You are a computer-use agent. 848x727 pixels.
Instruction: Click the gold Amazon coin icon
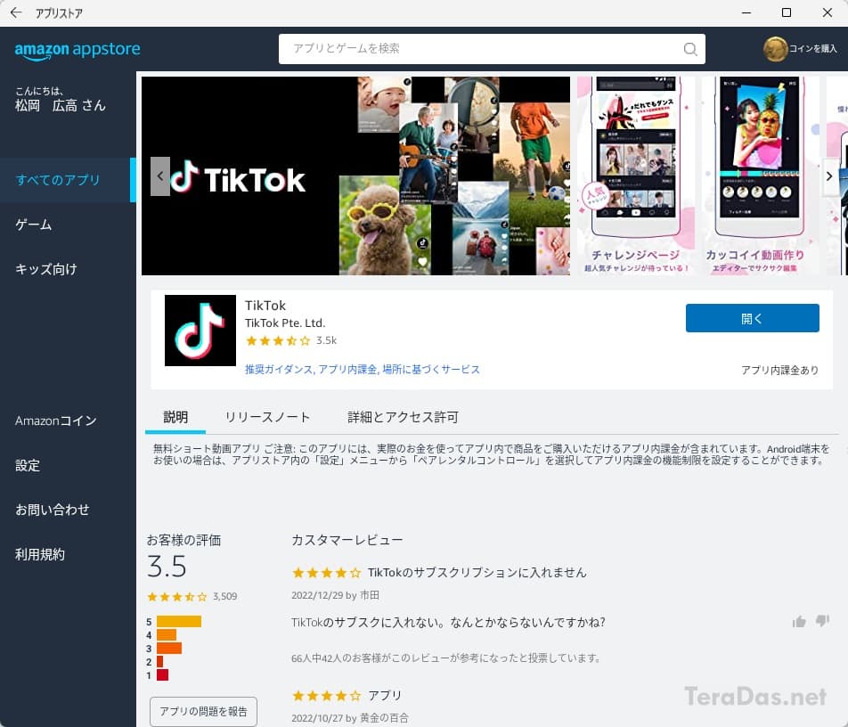(775, 49)
